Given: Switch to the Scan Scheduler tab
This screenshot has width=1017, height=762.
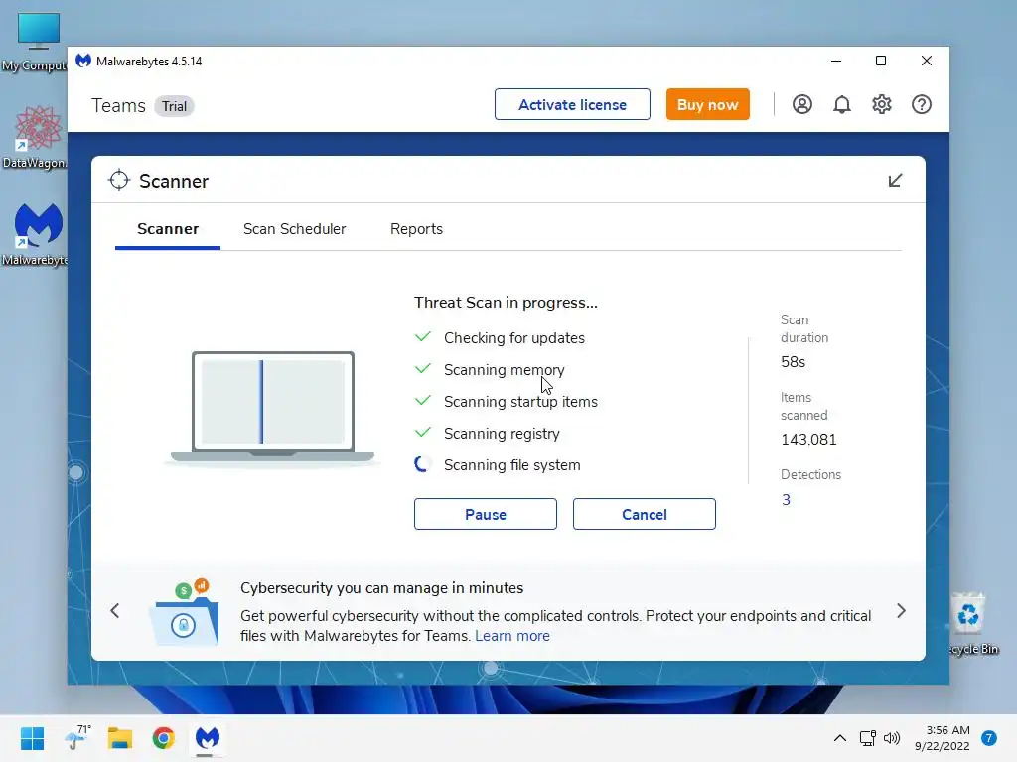Looking at the screenshot, I should [x=294, y=229].
